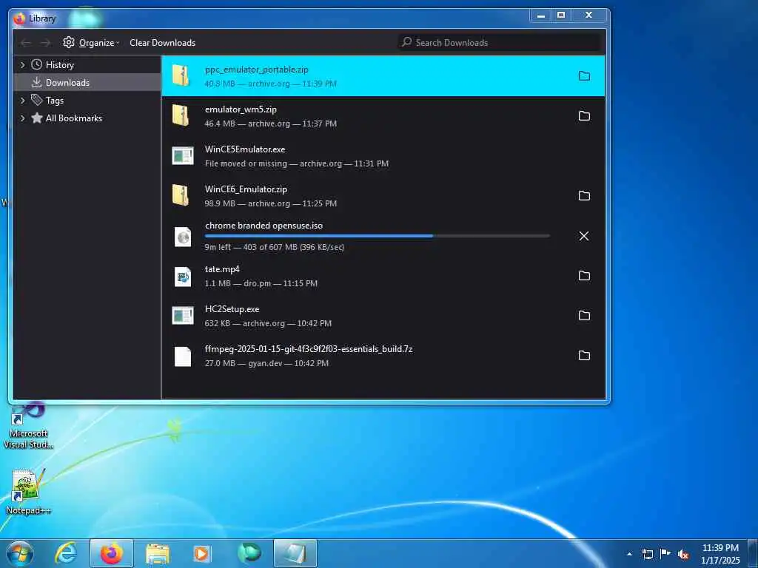Open Microsoft Visual Studio desktop shortcut
The image size is (758, 568).
click(x=28, y=426)
